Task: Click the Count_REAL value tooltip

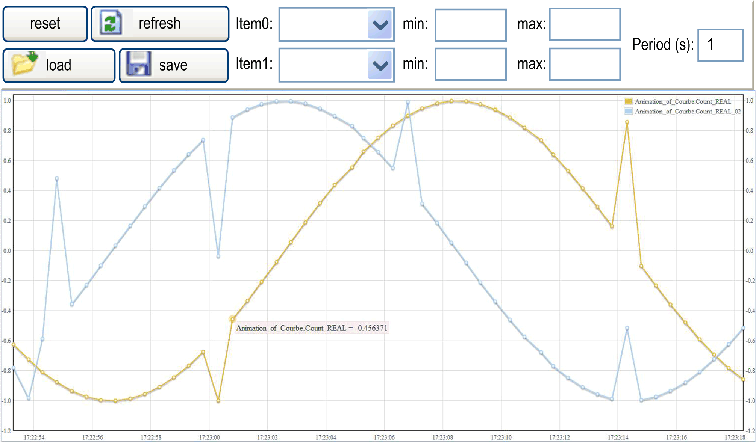Action: tap(311, 328)
